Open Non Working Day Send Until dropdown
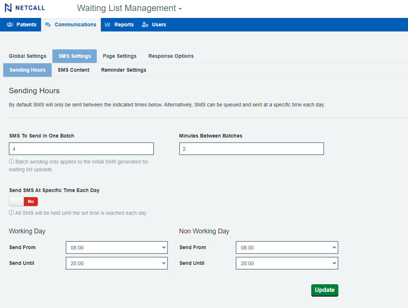 (x=287, y=263)
